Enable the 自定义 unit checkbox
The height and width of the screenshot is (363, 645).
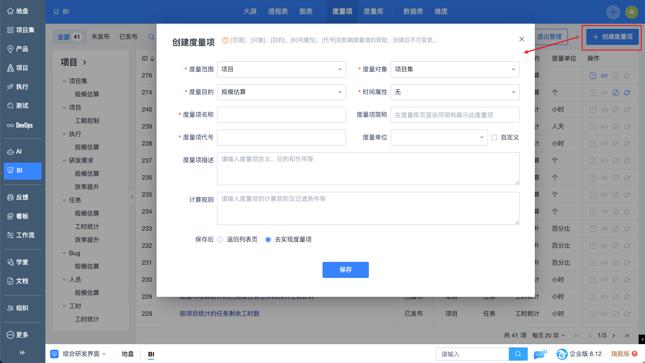click(x=494, y=138)
